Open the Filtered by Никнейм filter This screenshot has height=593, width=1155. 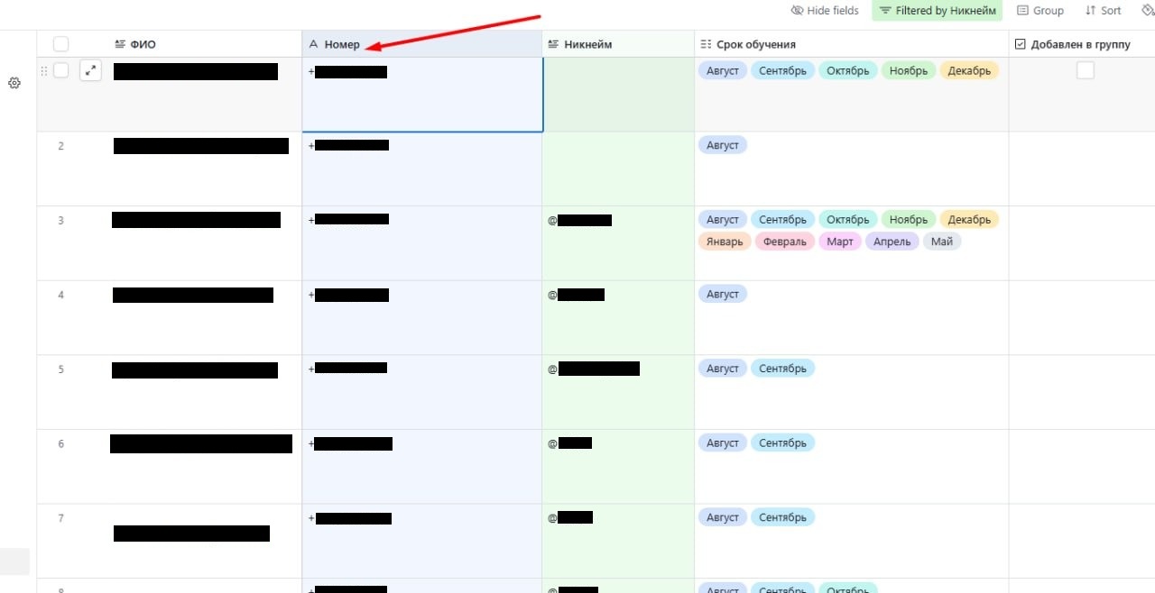pyautogui.click(x=937, y=11)
